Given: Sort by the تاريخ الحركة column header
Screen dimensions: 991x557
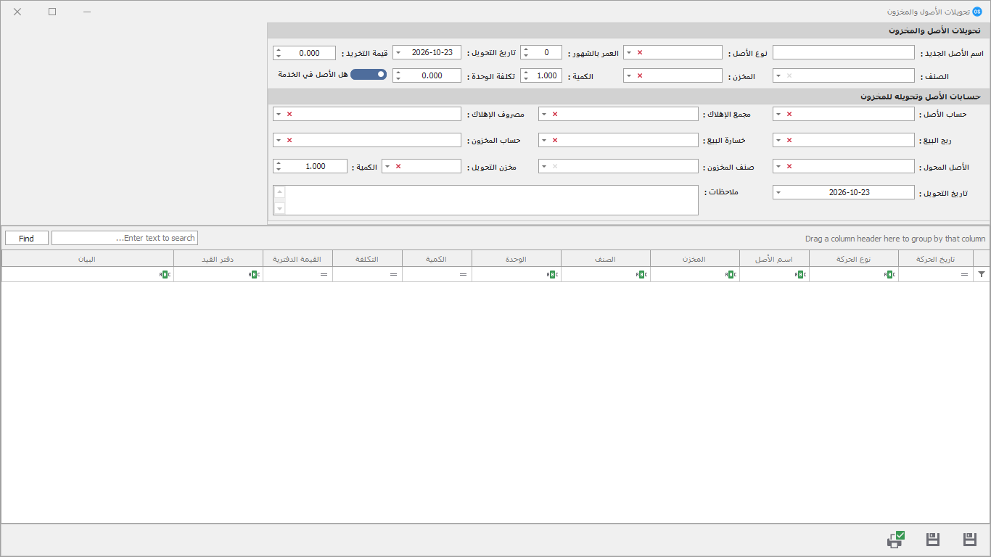Looking at the screenshot, I should click(x=935, y=259).
